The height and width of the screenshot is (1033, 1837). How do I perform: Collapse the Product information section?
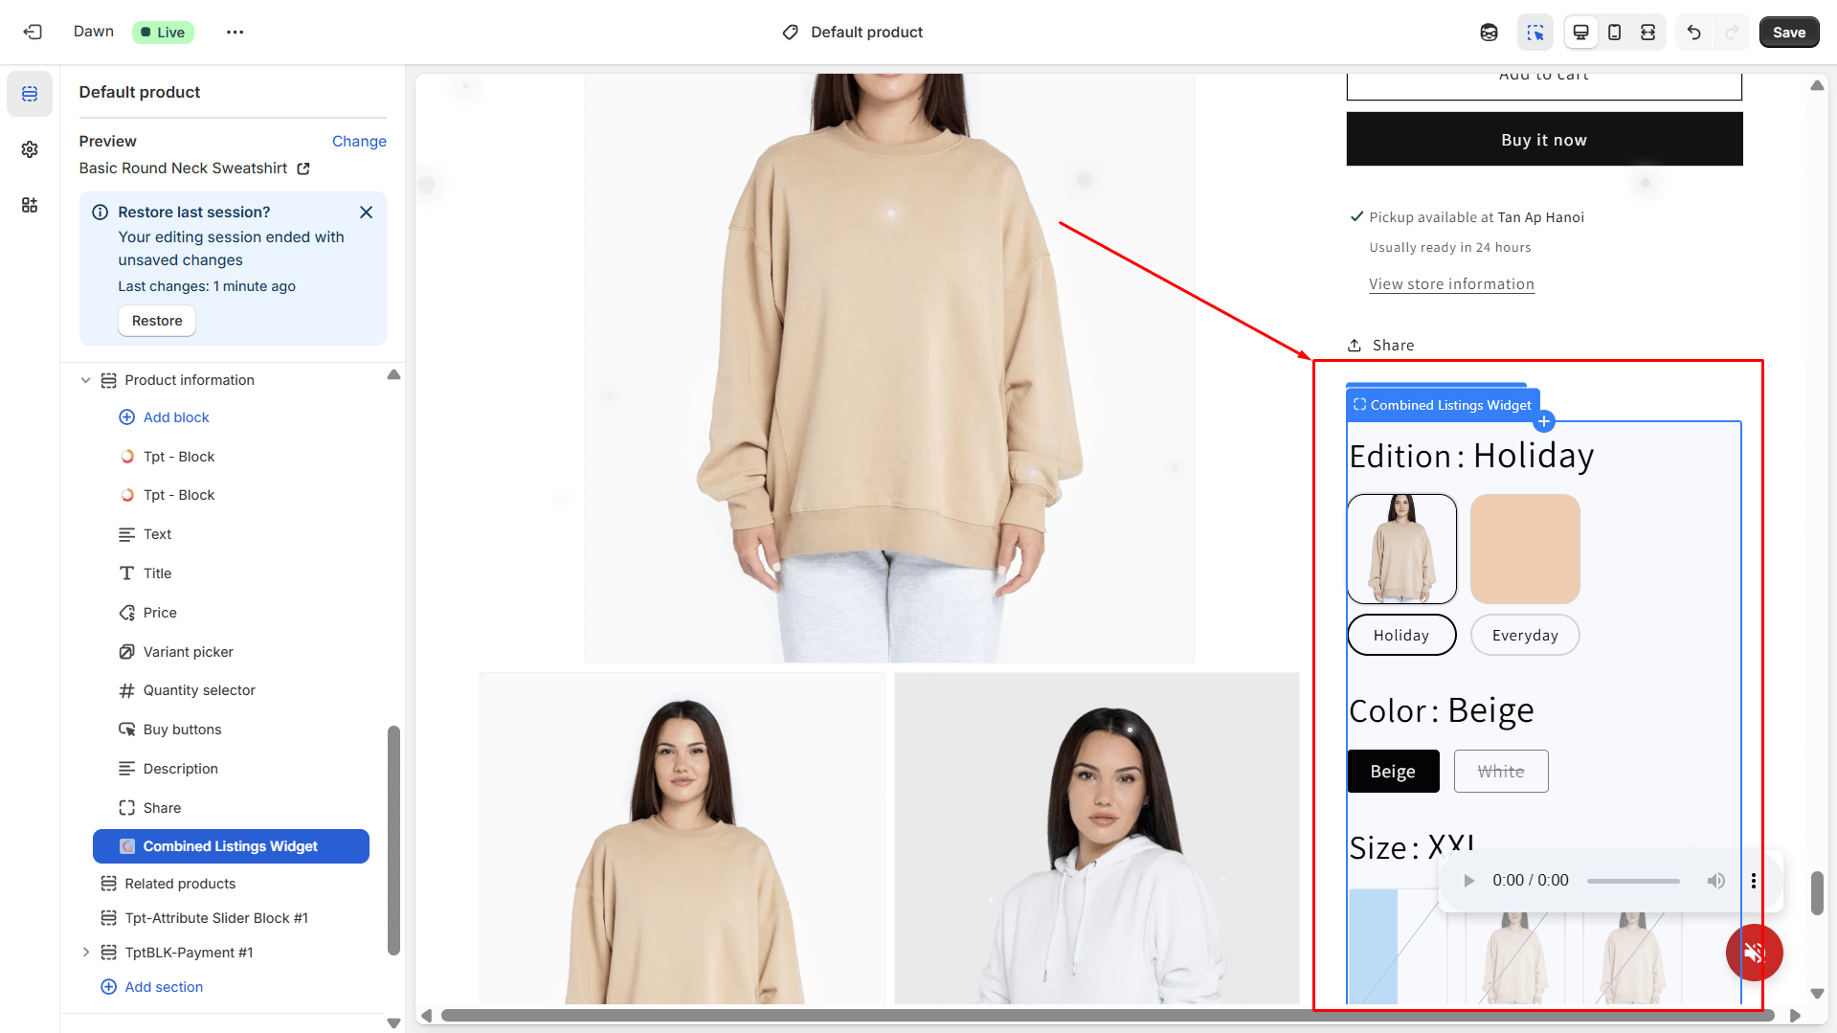point(85,380)
